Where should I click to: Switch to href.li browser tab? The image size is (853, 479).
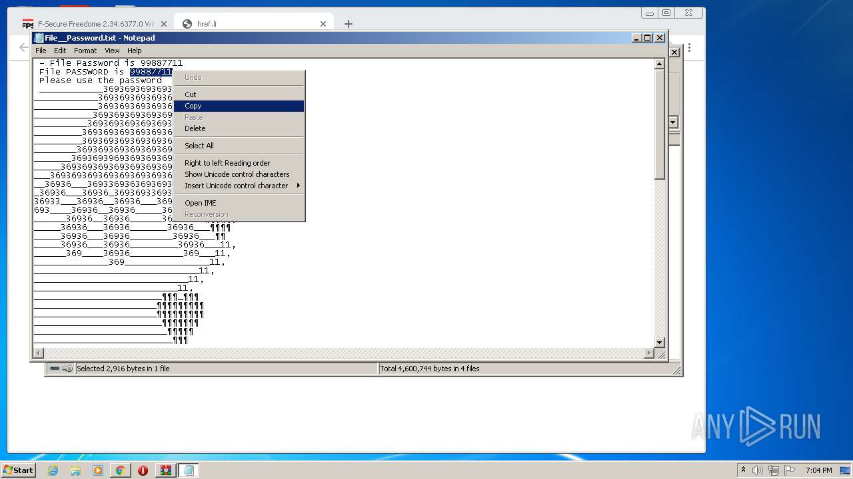point(255,24)
